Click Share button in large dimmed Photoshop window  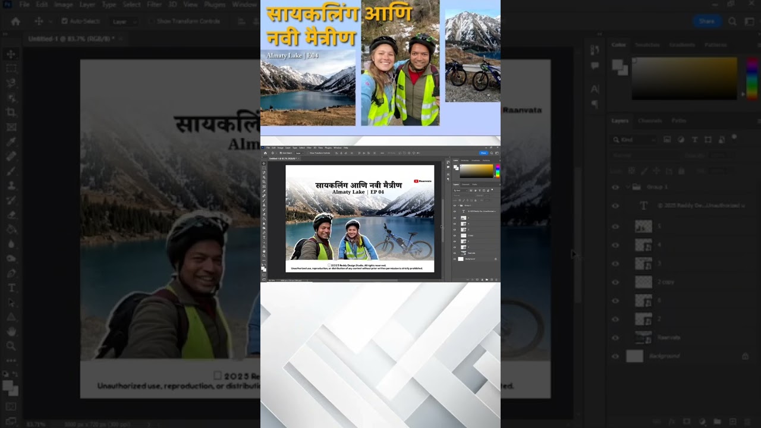[707, 21]
